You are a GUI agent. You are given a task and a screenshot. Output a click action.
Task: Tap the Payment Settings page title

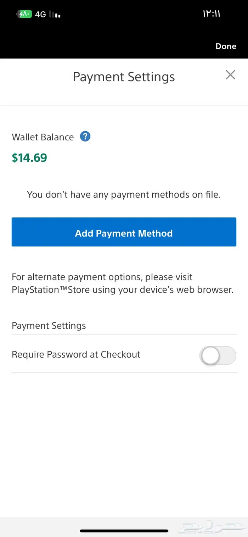pos(124,77)
